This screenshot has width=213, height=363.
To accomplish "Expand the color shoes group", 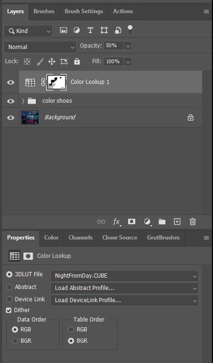I will point(23,101).
